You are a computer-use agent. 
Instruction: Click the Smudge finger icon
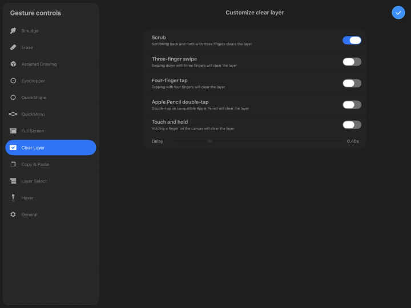[13, 31]
